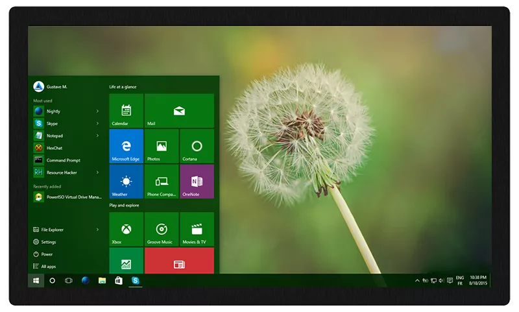This screenshot has height=312, width=519.
Task: Expand the Nightly jump list arrow
Action: tap(98, 111)
